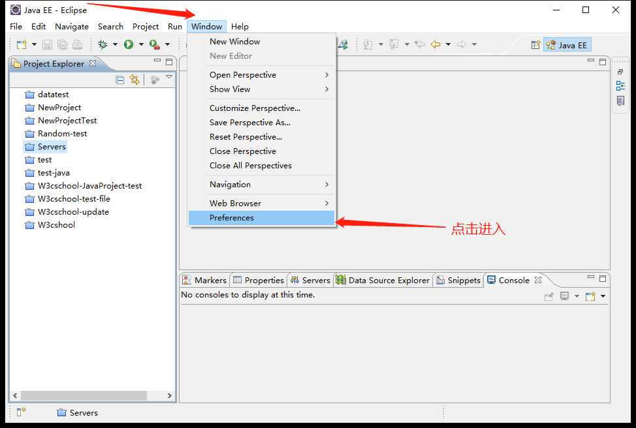The height and width of the screenshot is (428, 636).
Task: Click the Outline icon in right side bar
Action: click(620, 86)
